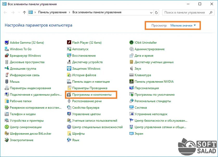Open Экран link

coord(139,134)
